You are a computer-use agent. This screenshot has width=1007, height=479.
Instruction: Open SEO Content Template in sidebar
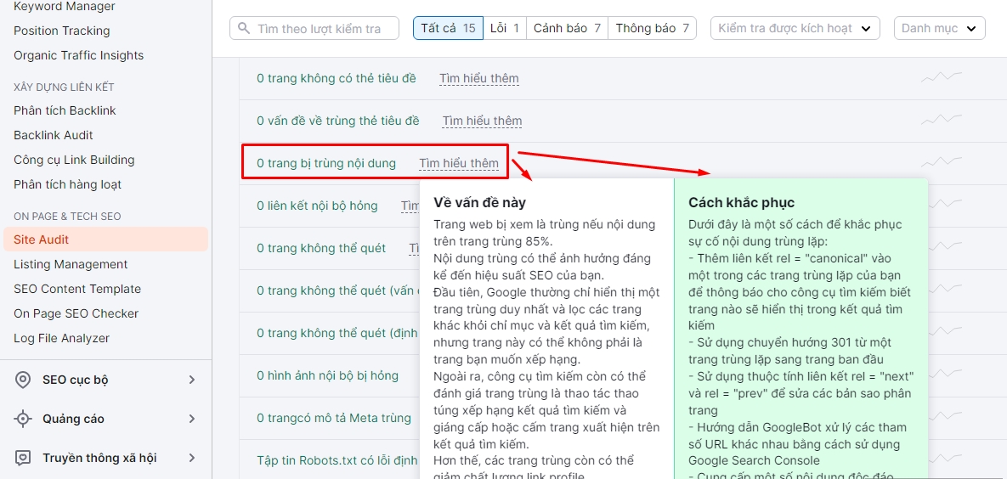tap(77, 289)
